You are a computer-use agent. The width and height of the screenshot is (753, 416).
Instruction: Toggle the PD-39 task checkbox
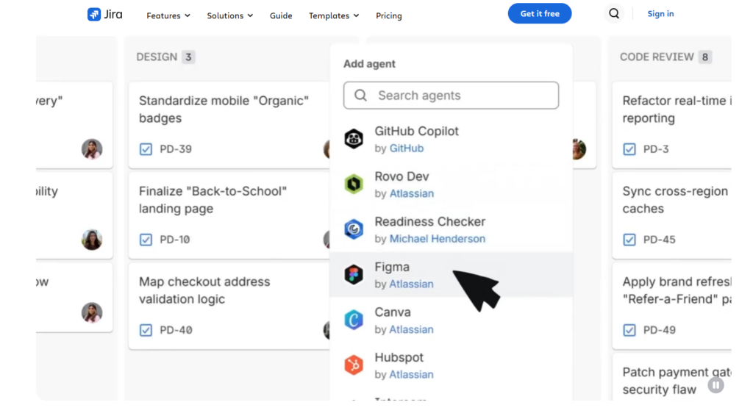[x=146, y=149]
